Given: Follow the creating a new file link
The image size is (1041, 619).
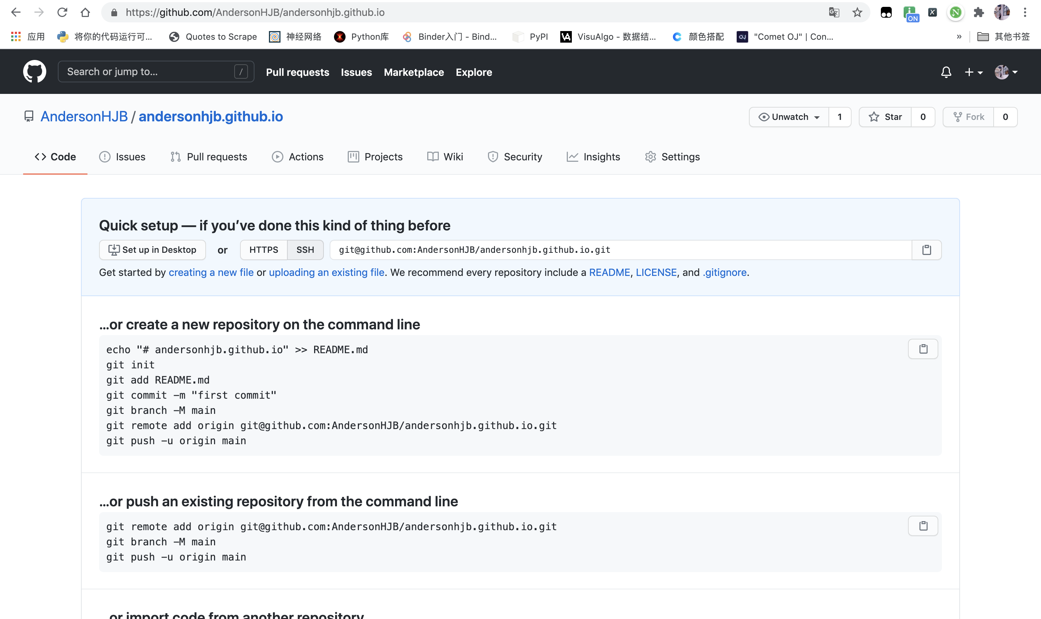Looking at the screenshot, I should click(x=211, y=272).
